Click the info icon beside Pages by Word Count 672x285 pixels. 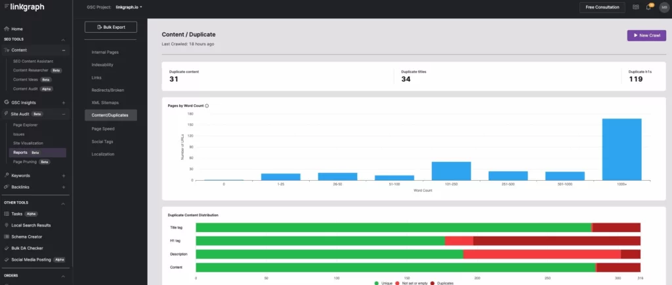[207, 105]
